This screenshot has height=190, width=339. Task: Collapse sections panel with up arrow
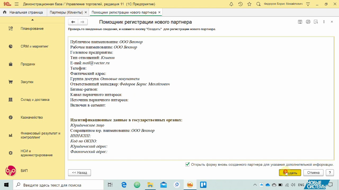[x=32, y=20]
